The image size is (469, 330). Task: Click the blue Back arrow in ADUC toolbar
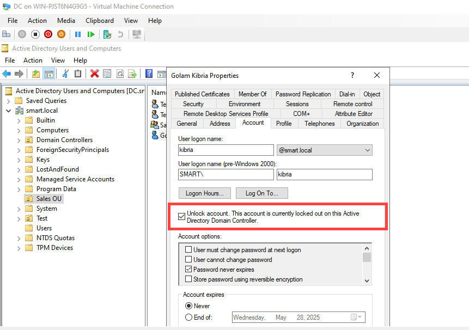pos(7,74)
